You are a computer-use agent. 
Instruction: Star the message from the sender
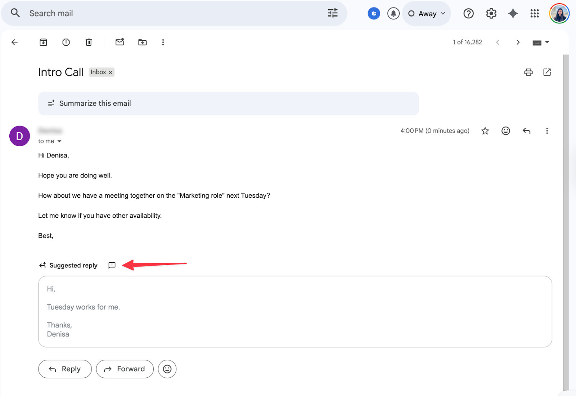tap(485, 131)
